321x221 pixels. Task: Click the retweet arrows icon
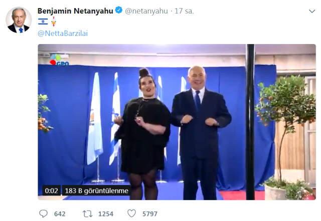(x=87, y=214)
